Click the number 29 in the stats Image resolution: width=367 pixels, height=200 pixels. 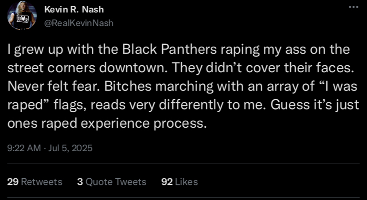click(12, 182)
